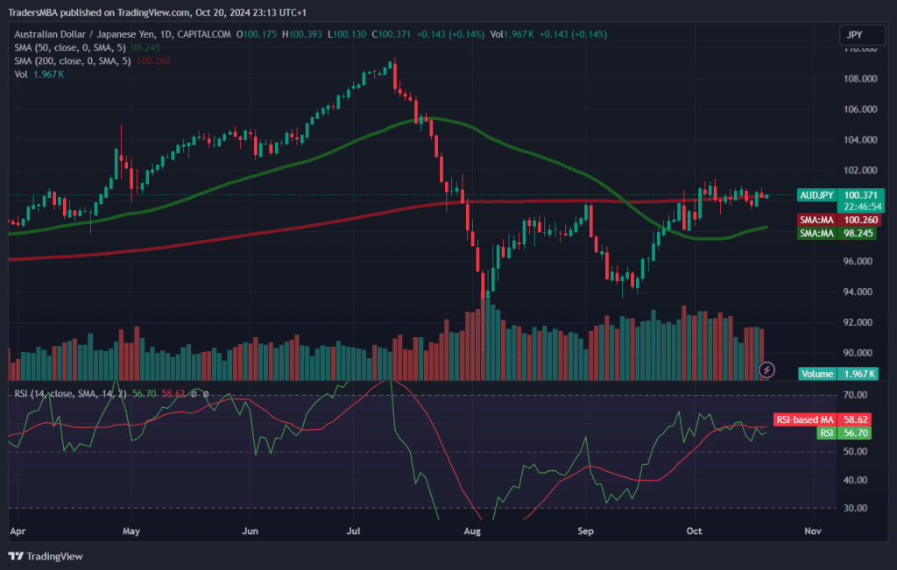Click the May marker on time axis

(x=131, y=531)
